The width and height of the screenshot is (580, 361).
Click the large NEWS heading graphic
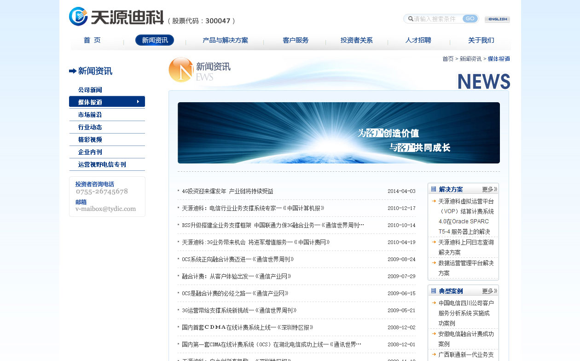point(484,82)
